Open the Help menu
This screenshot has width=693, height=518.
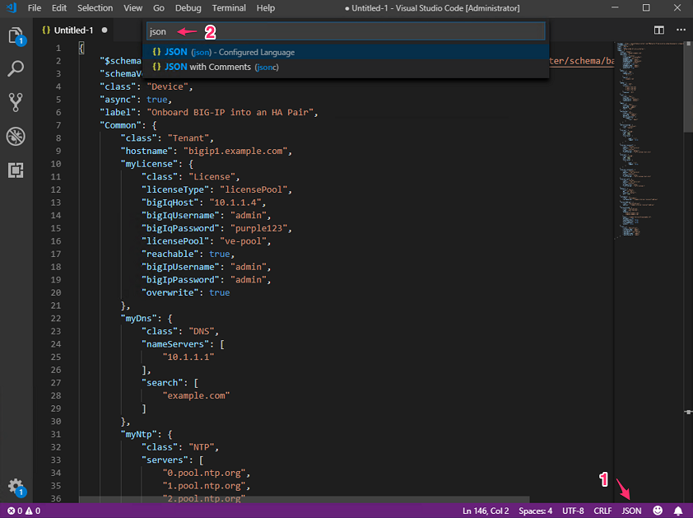click(x=266, y=8)
